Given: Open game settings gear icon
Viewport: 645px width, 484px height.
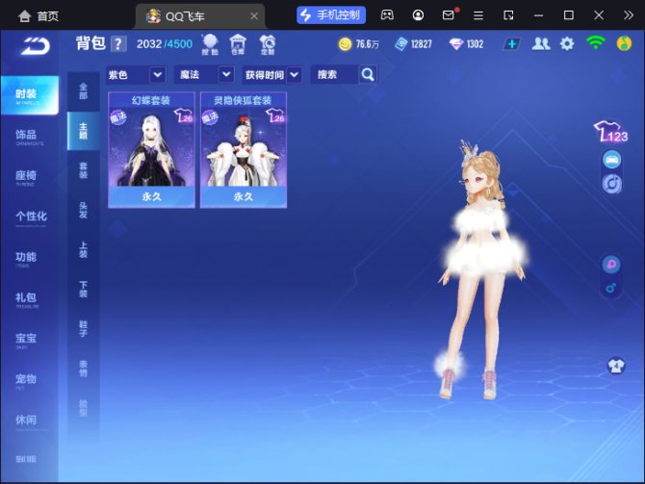Looking at the screenshot, I should coord(567,43).
